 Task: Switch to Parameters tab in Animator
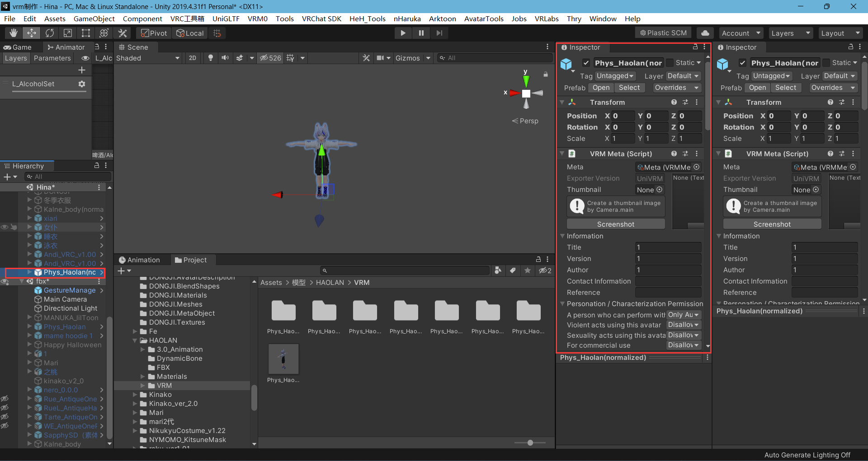point(52,58)
